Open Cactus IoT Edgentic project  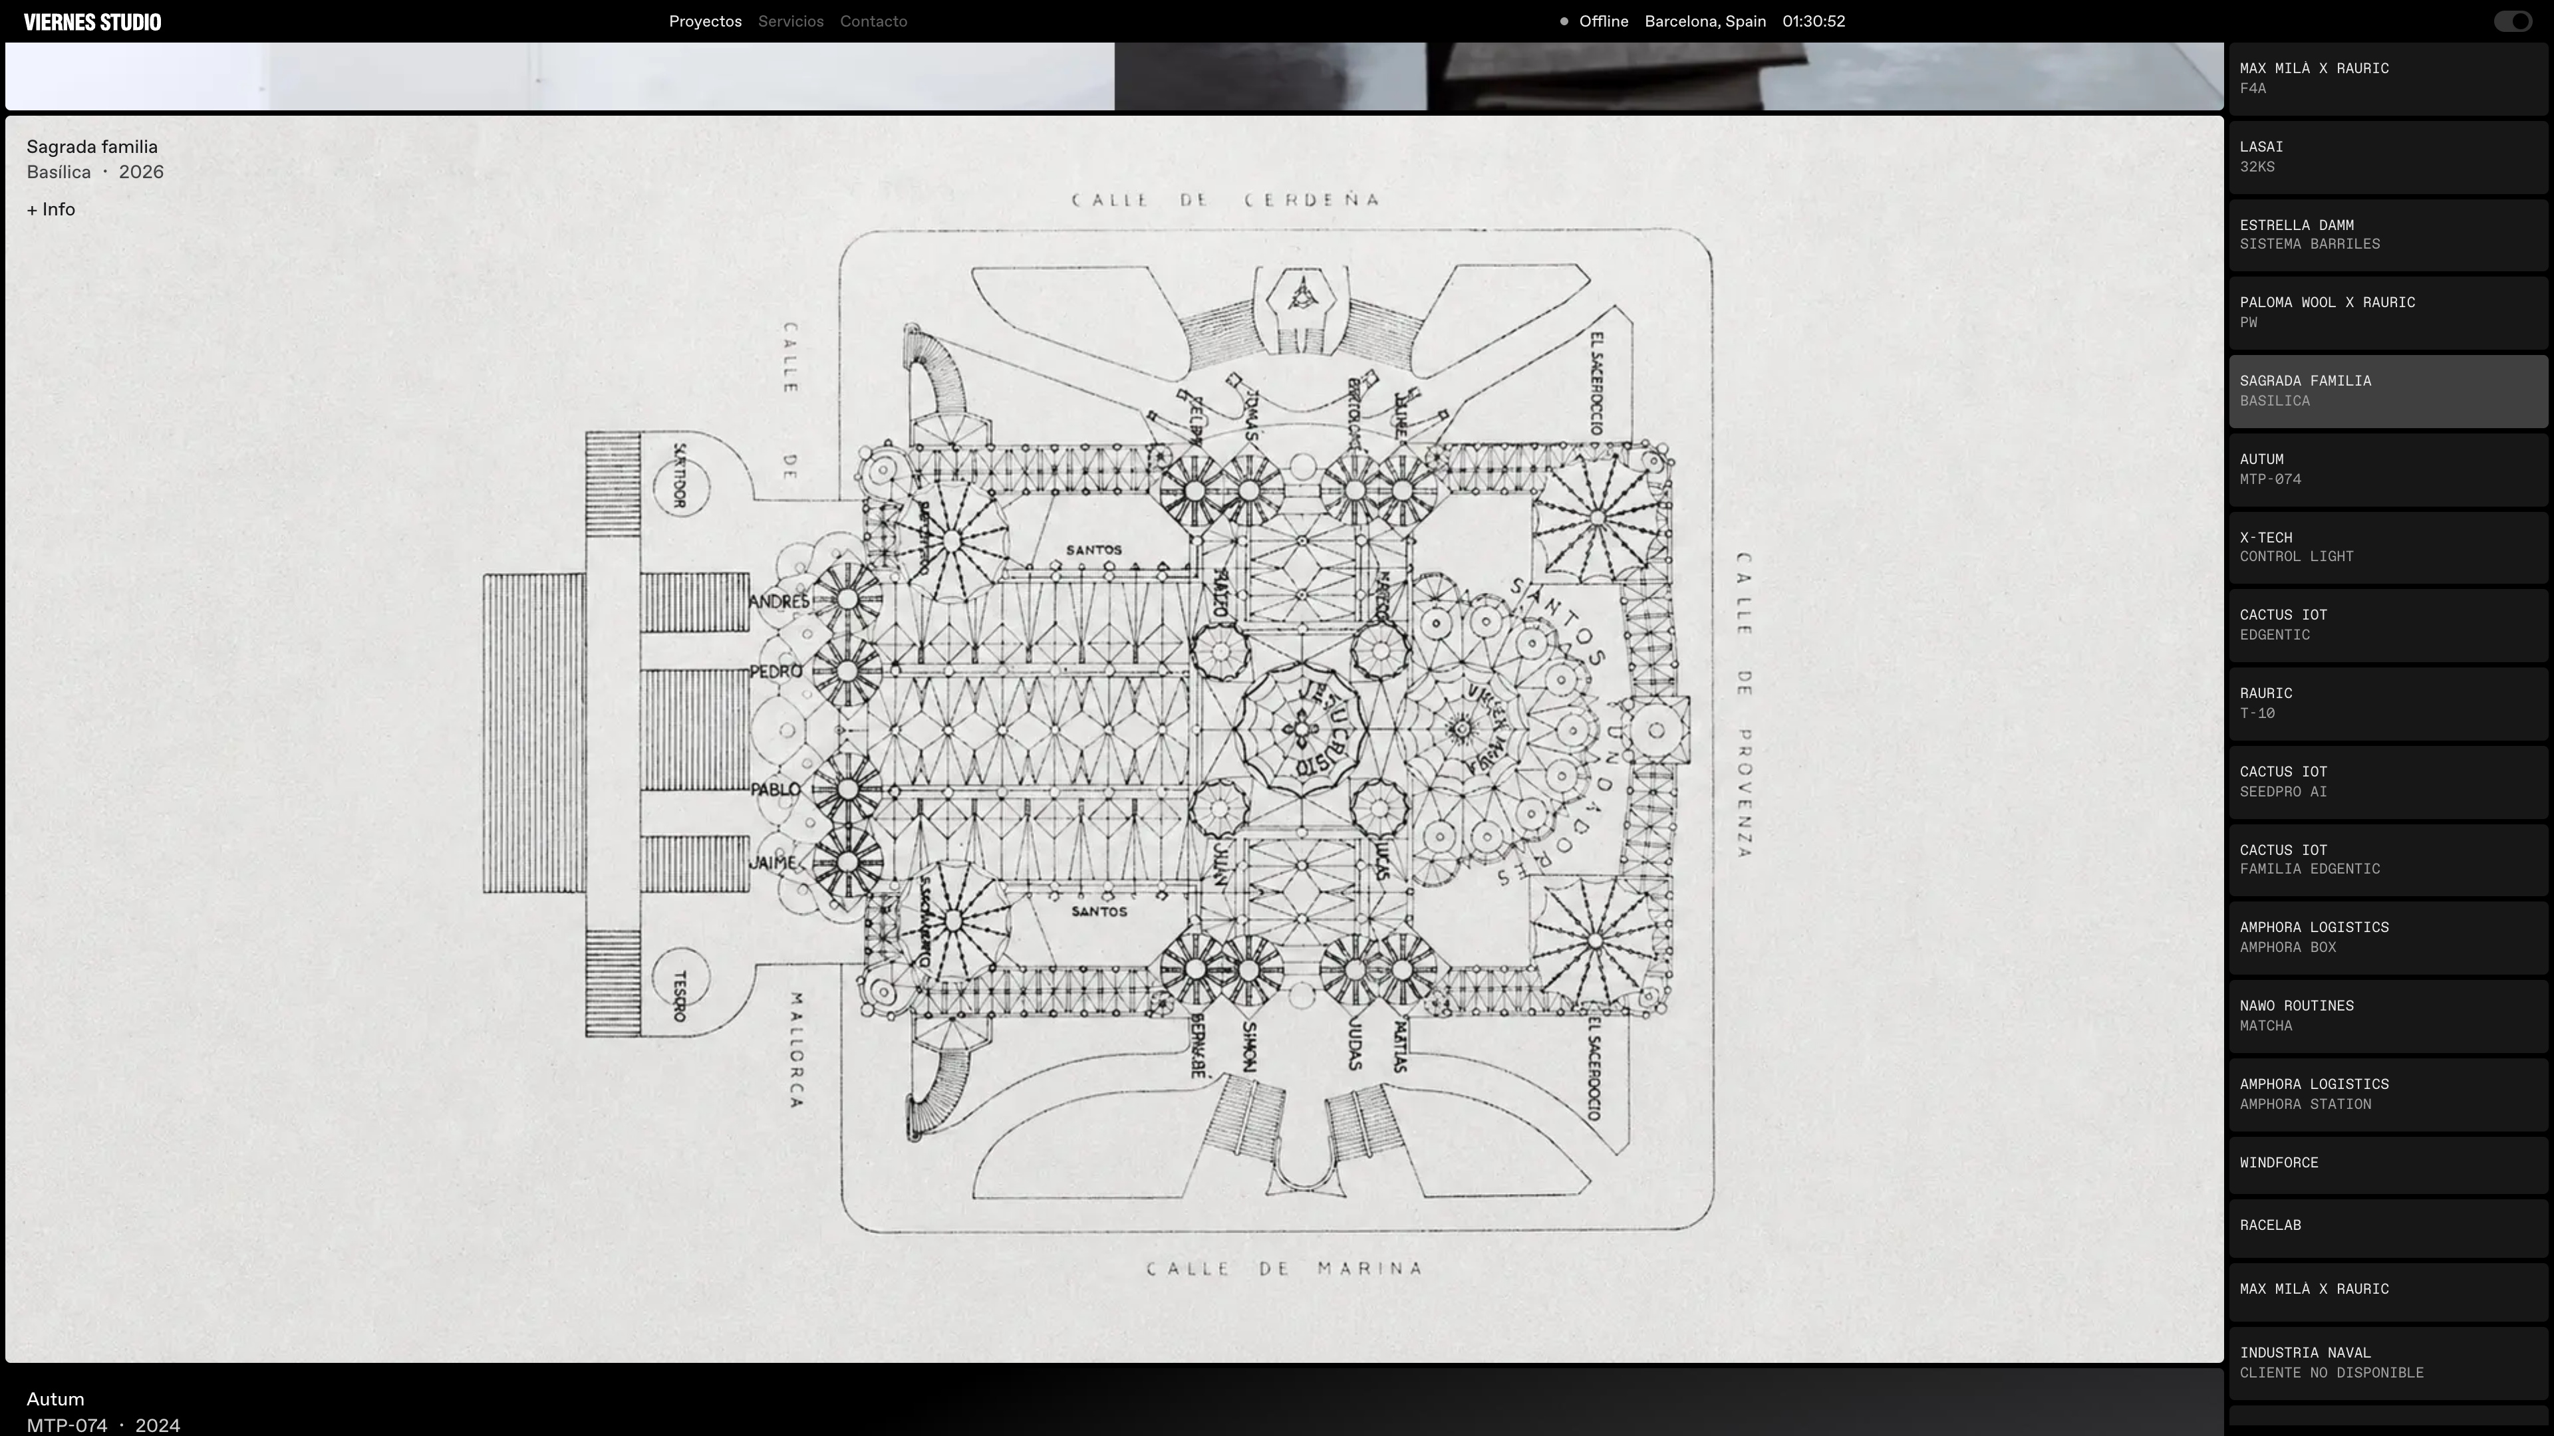pos(2388,626)
